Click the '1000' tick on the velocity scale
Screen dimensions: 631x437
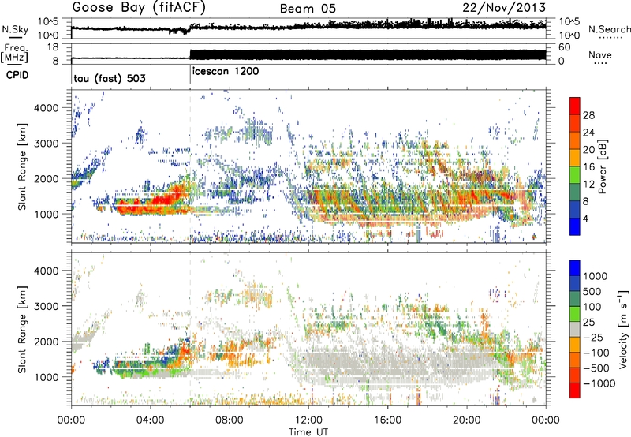click(x=595, y=276)
